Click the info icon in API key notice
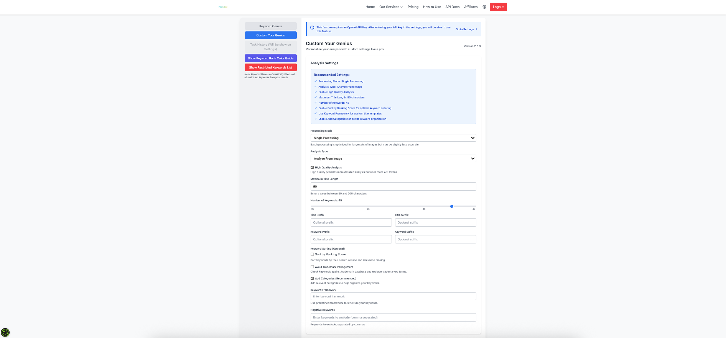The width and height of the screenshot is (726, 338). click(312, 28)
